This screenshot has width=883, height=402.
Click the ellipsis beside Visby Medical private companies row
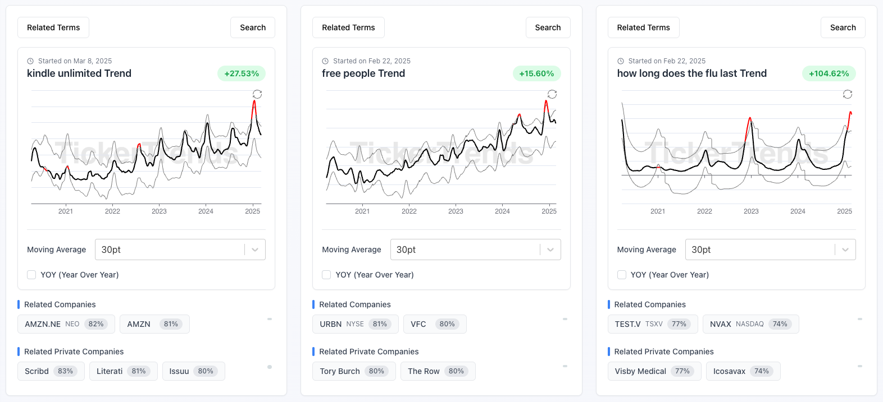[x=859, y=367]
